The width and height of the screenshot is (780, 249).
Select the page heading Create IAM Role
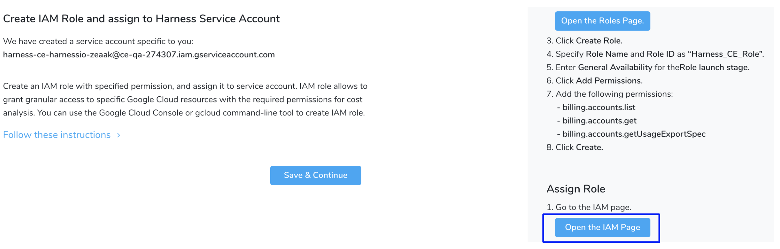(x=141, y=19)
